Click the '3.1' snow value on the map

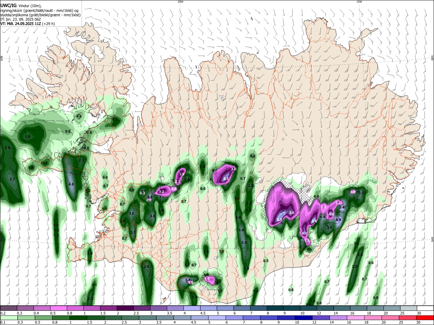(233, 169)
